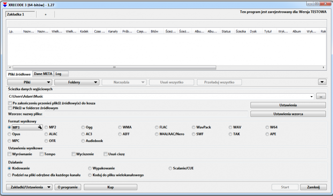Viewport: 333px width, 196px height.
Task: Click the horizontal scrollbar thumb in file list
Action: [x=114, y=68]
